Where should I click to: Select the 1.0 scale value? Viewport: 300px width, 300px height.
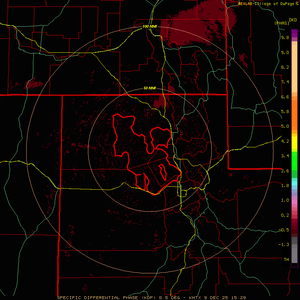pos(285,200)
